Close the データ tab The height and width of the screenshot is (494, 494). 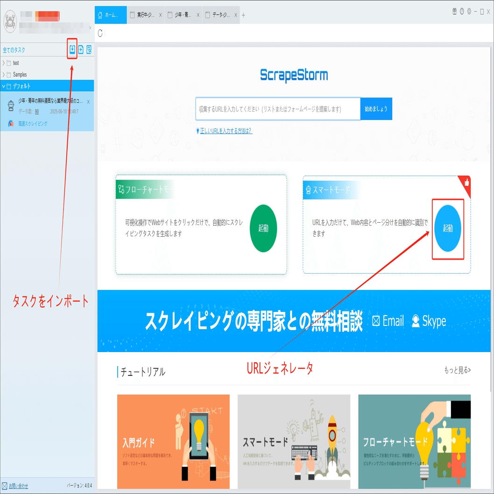point(235,15)
